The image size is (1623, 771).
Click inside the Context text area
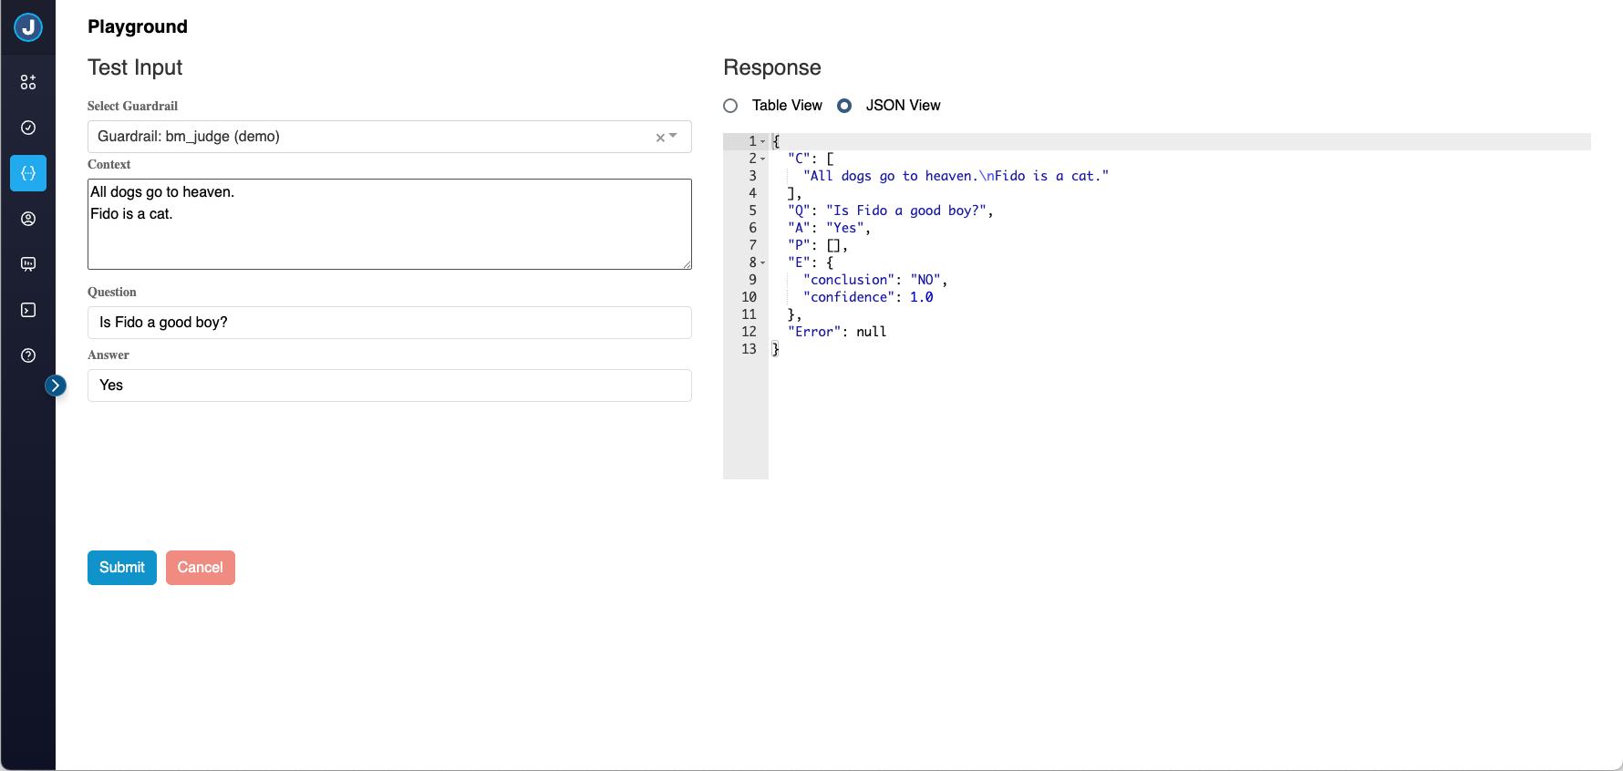coord(389,224)
